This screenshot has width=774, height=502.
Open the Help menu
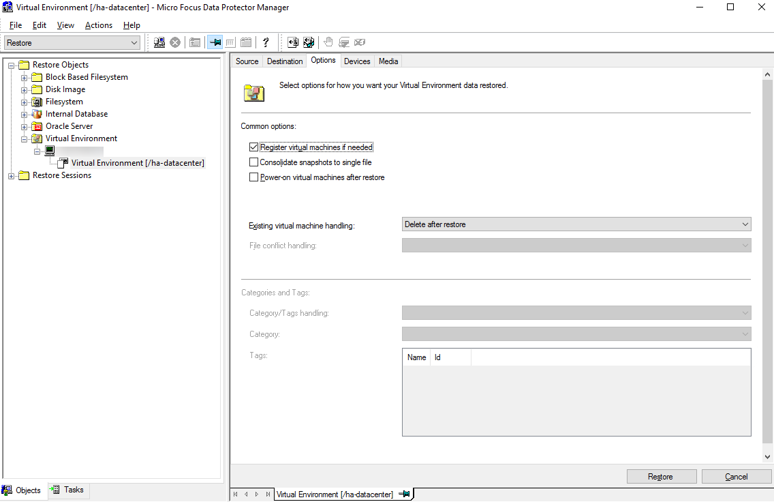point(131,25)
